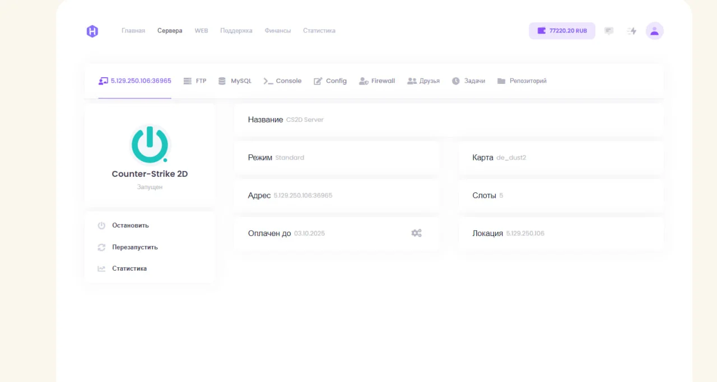This screenshot has width=717, height=382.
Task: Click the gears icon beside payment date
Action: [x=416, y=233]
